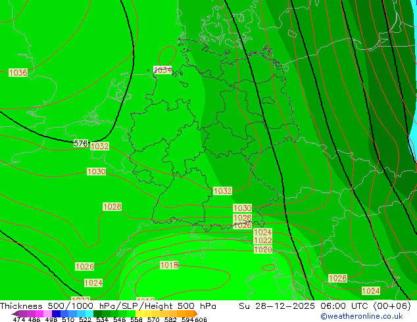Image resolution: width=417 pixels, height=322 pixels.
Task: Select the black 576 height contour label
Action: pyautogui.click(x=81, y=143)
